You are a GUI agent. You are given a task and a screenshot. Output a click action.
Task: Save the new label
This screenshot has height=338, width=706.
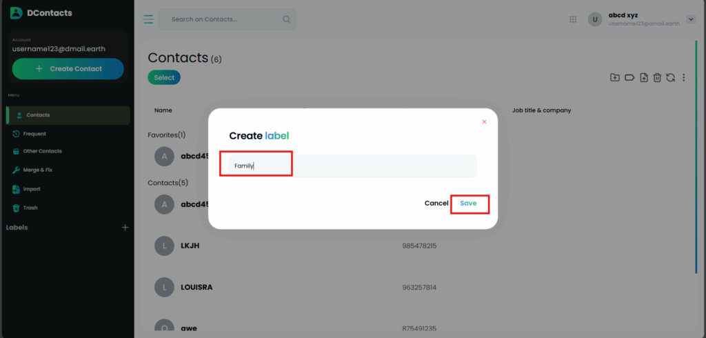point(468,203)
